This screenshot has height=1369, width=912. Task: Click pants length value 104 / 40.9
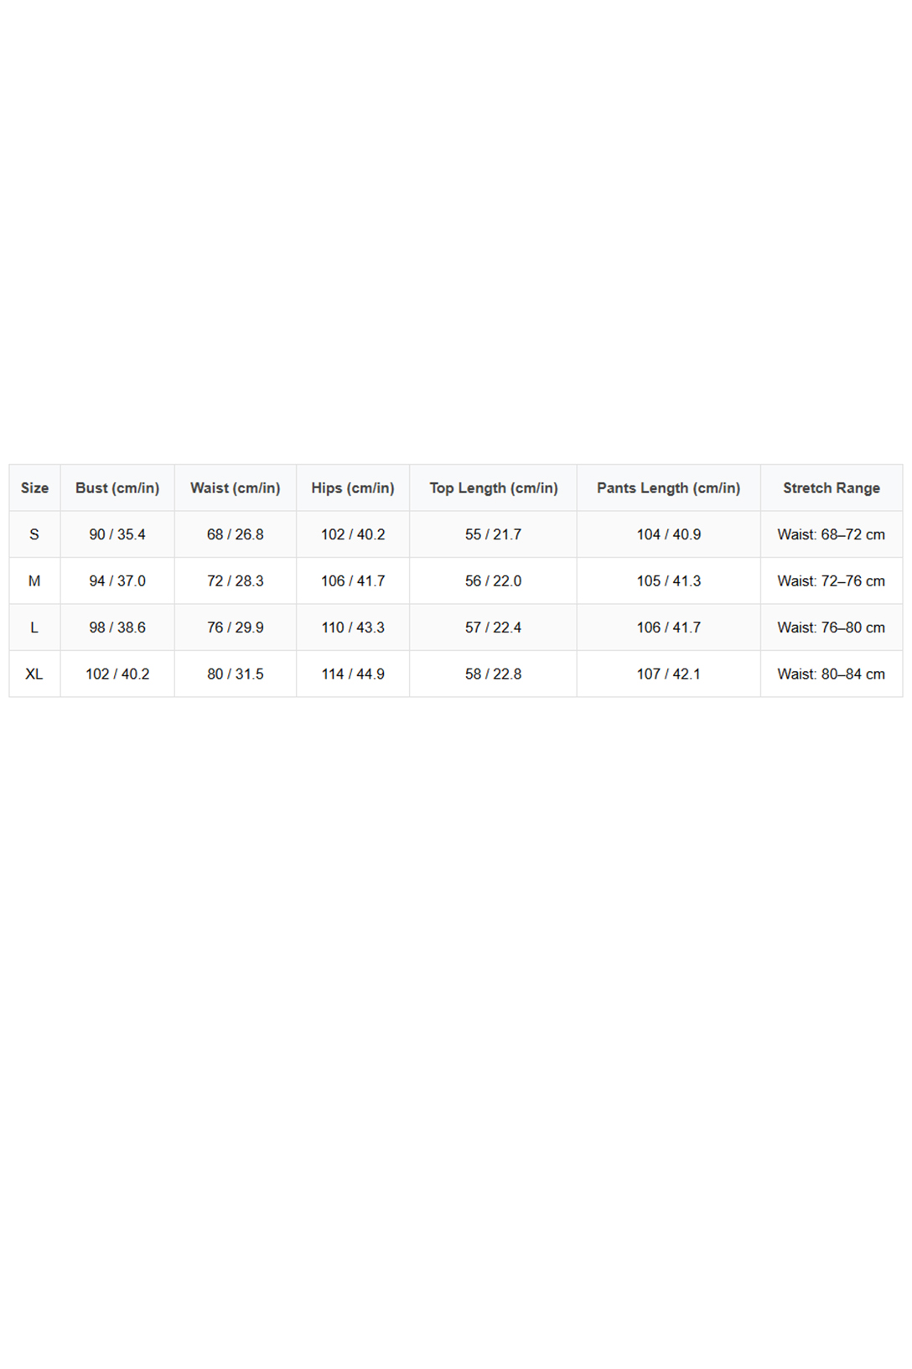coord(669,534)
